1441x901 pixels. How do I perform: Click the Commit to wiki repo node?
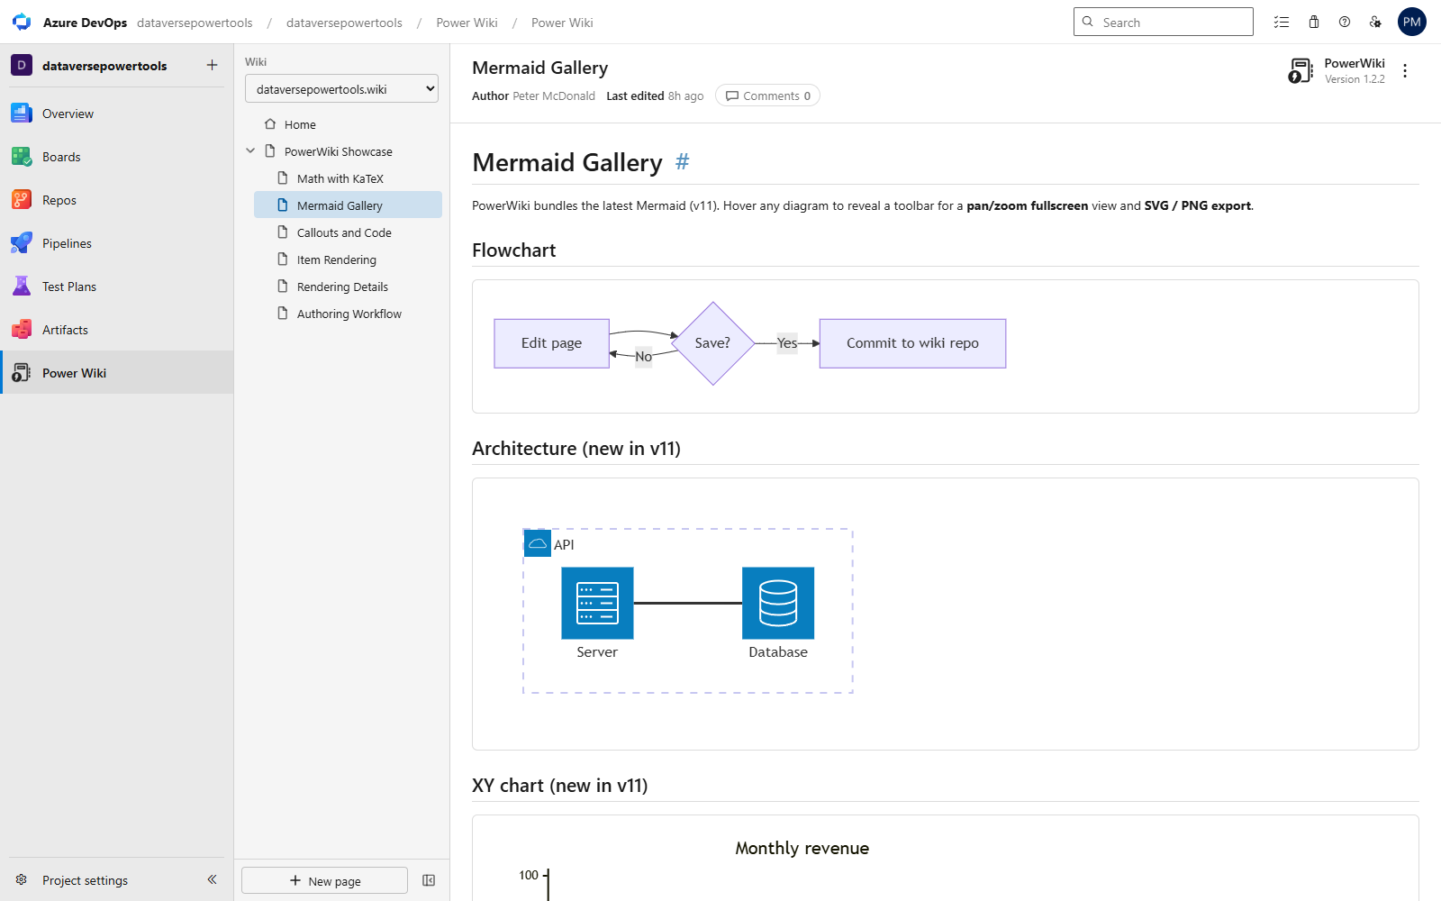pyautogui.click(x=912, y=343)
